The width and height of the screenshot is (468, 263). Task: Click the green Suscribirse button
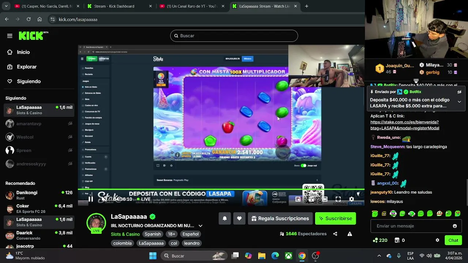point(335,218)
